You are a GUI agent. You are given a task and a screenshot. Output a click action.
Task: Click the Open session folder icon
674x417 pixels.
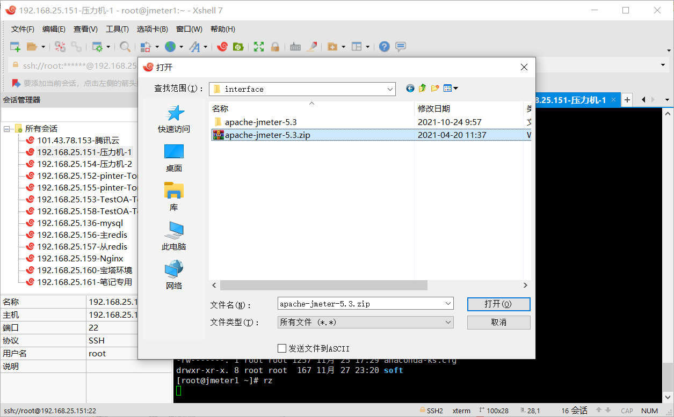(x=32, y=47)
